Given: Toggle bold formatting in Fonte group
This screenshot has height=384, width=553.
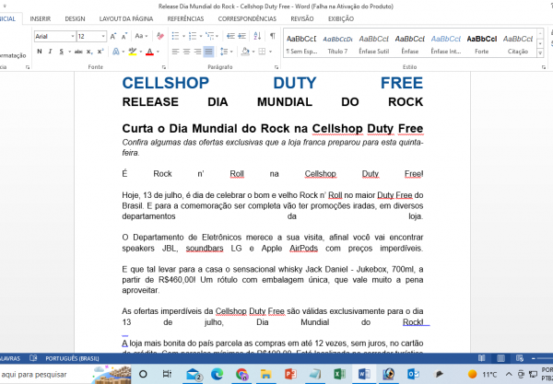Looking at the screenshot, I should (39, 52).
